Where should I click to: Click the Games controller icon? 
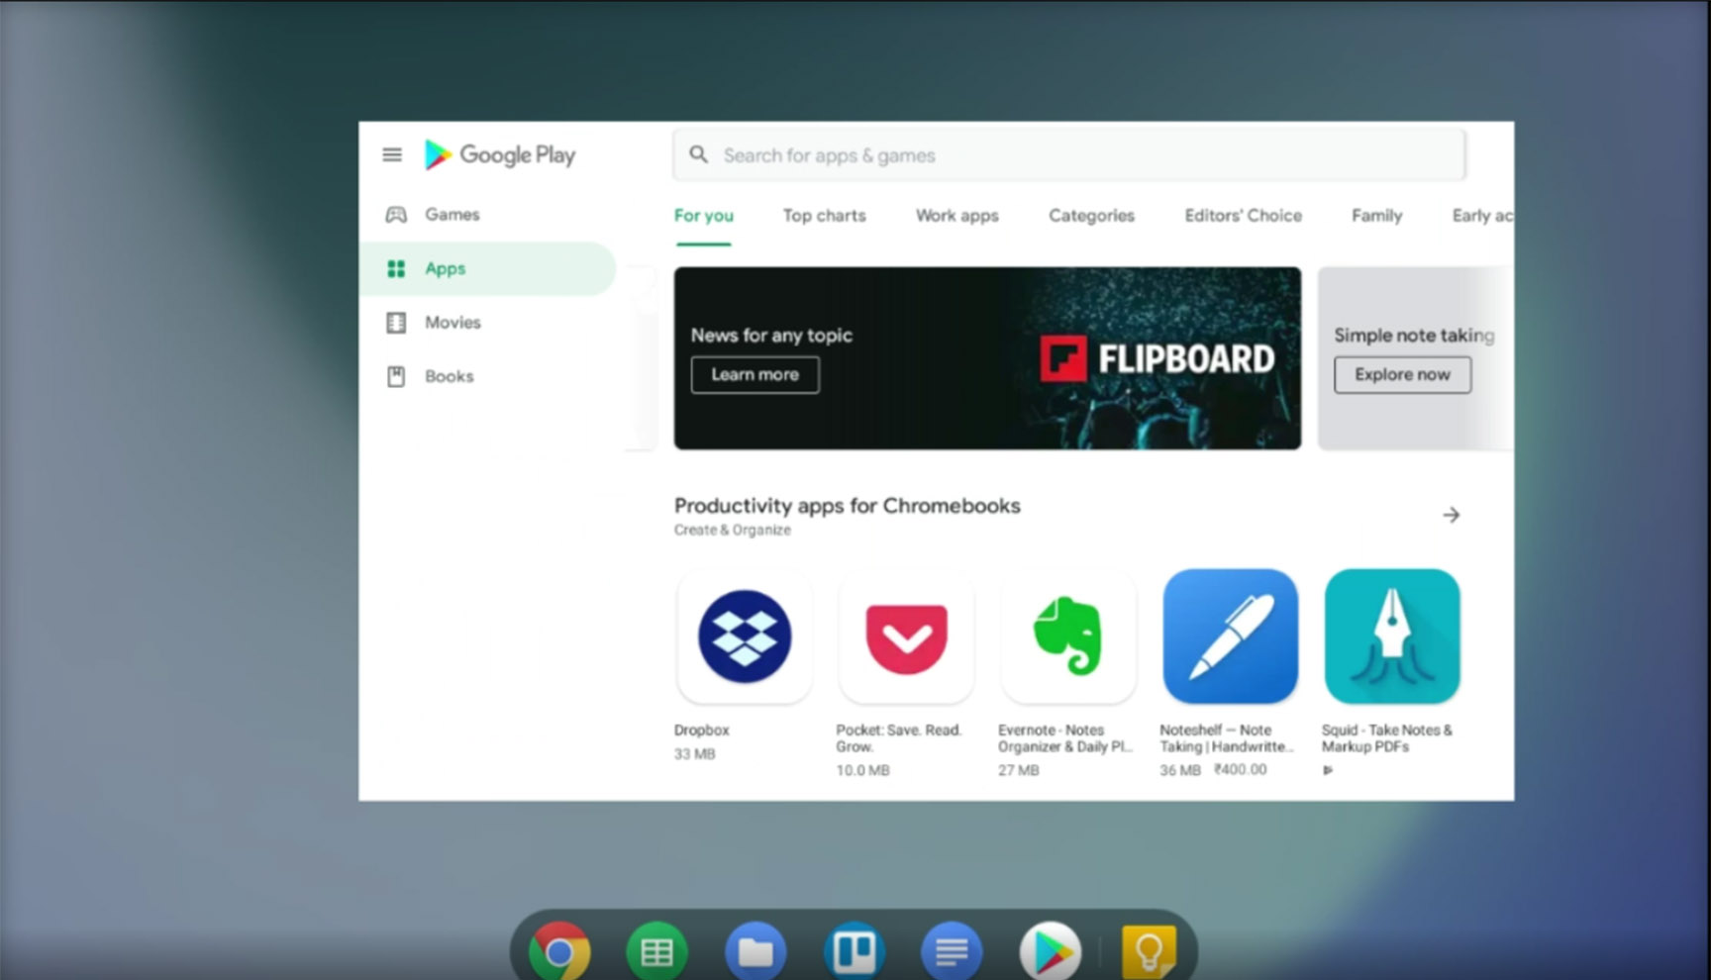(x=396, y=215)
